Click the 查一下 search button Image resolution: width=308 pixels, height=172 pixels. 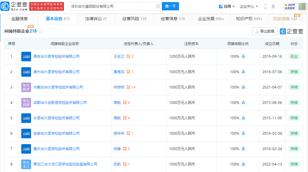point(170,6)
